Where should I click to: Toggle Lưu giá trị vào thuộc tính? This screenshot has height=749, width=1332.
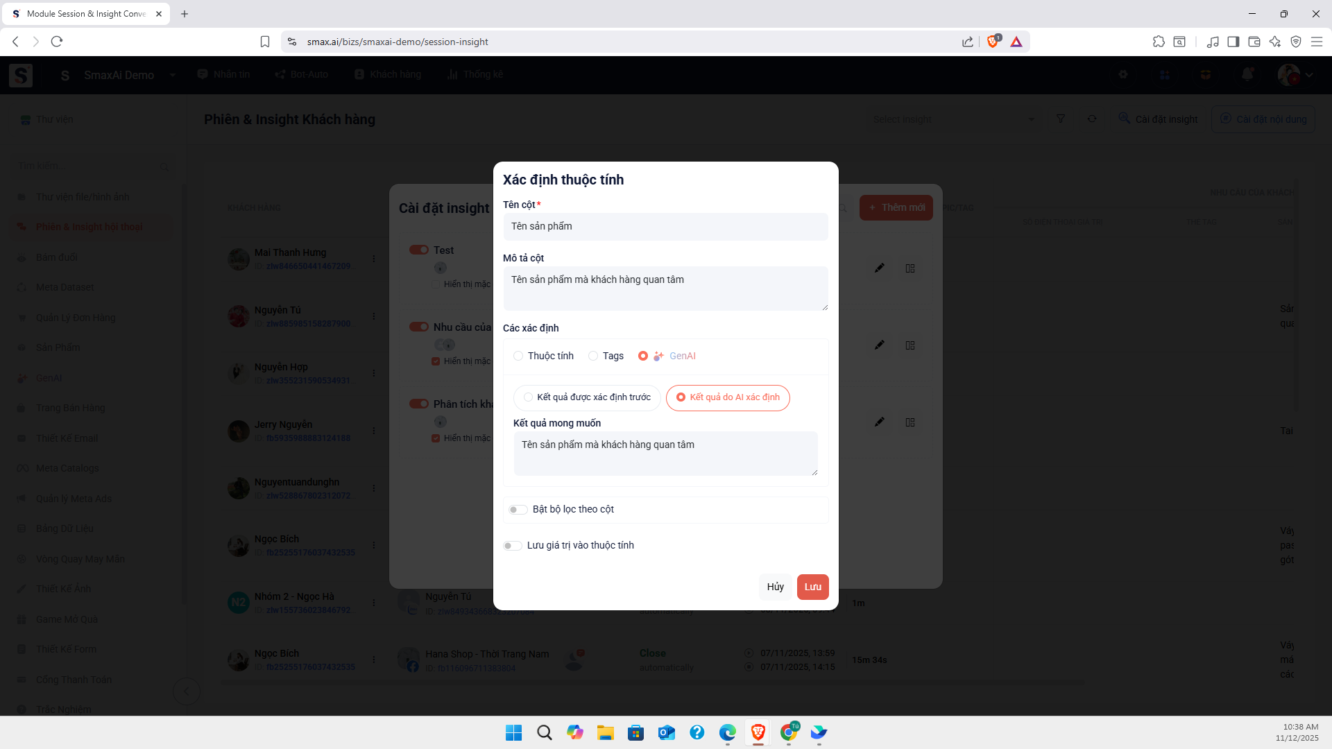pyautogui.click(x=512, y=546)
